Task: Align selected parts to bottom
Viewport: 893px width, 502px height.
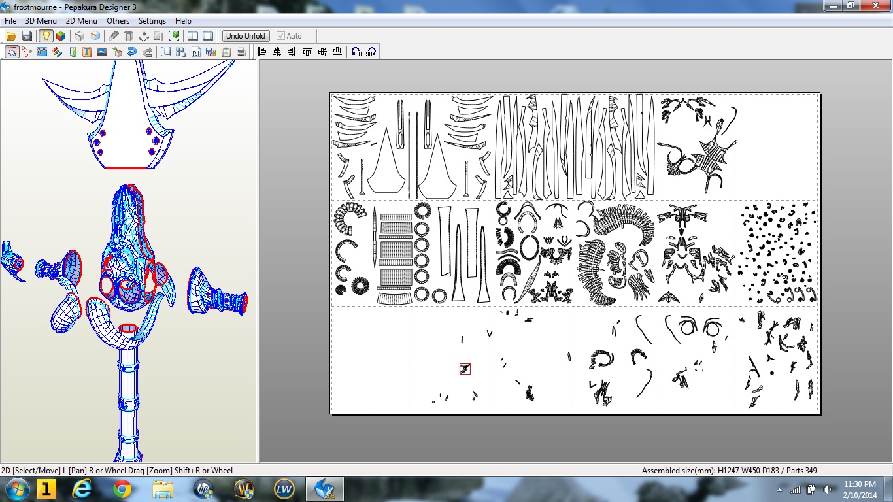Action: click(337, 52)
